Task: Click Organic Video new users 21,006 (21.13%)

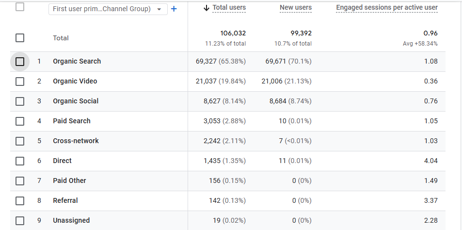Action: [x=287, y=81]
